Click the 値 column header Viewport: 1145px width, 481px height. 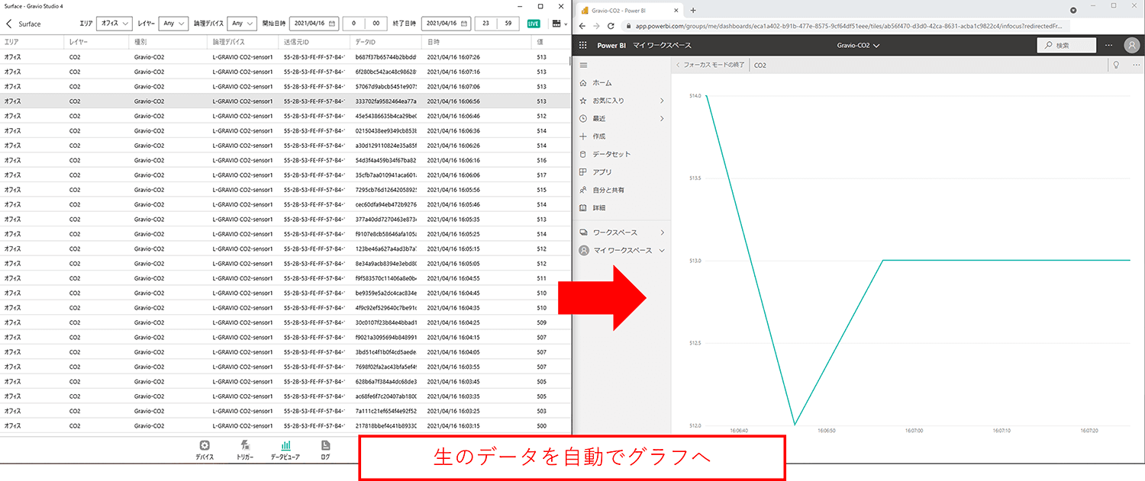(551, 42)
